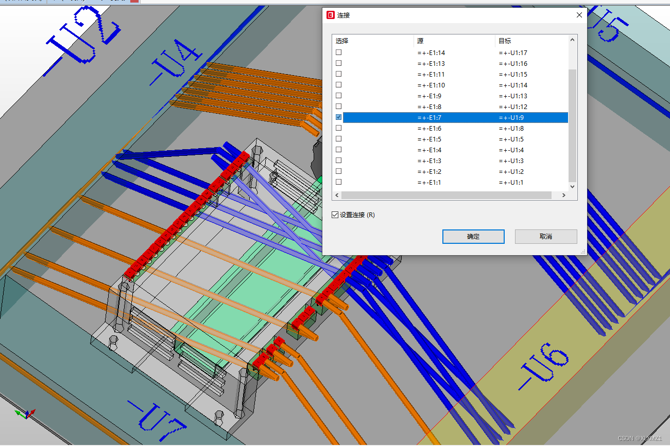Click the horizontal scroll left arrow
The image size is (670, 446).
(337, 195)
